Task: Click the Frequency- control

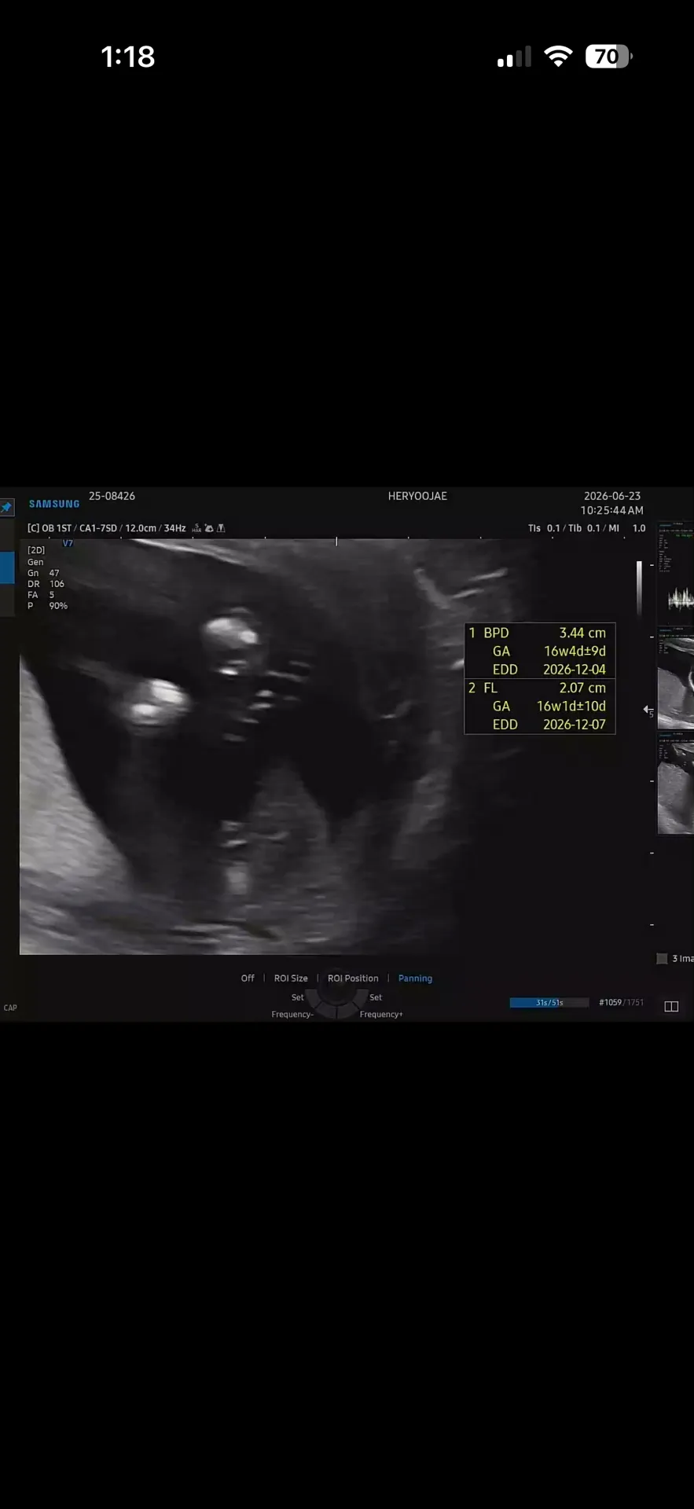Action: [x=292, y=1014]
